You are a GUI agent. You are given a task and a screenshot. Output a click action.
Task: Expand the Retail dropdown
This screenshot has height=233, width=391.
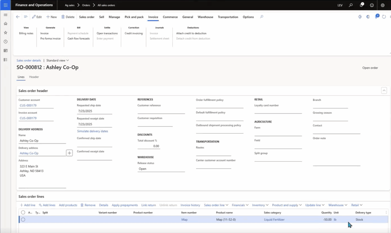tap(357, 205)
